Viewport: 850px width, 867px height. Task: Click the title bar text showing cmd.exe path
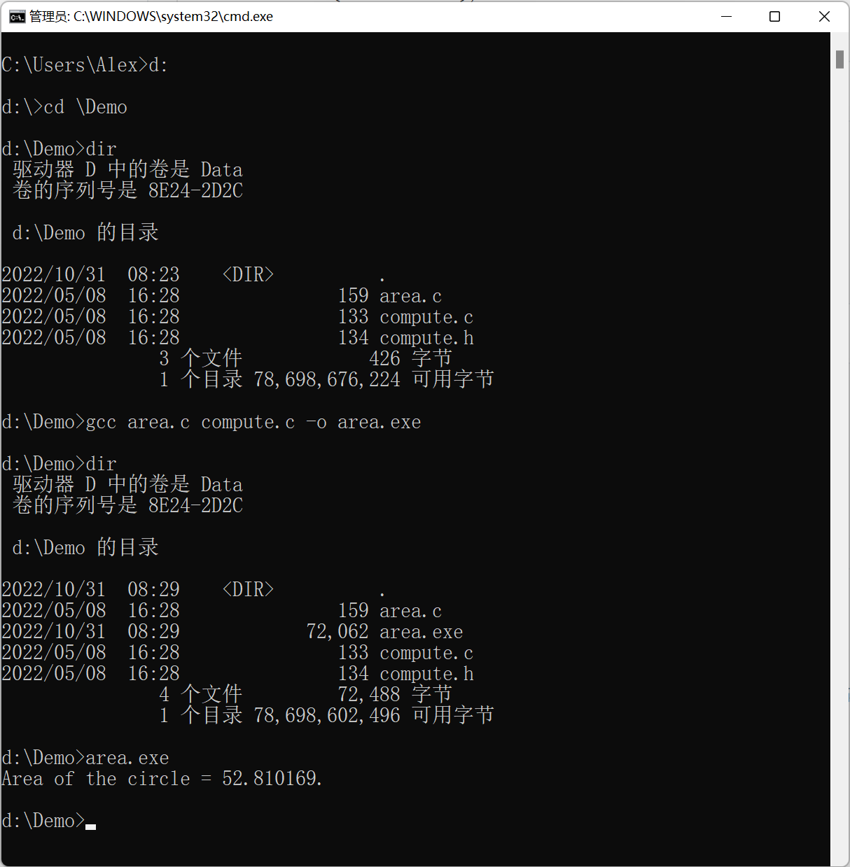(x=151, y=17)
